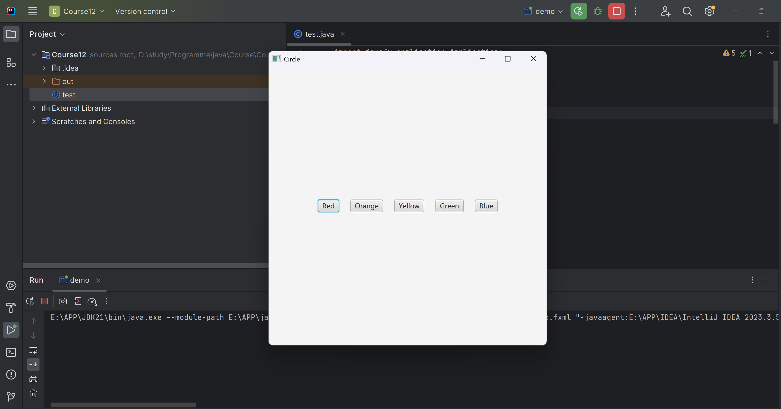Open Search Everywhere with the magnifier
The width and height of the screenshot is (781, 409).
pyautogui.click(x=687, y=11)
